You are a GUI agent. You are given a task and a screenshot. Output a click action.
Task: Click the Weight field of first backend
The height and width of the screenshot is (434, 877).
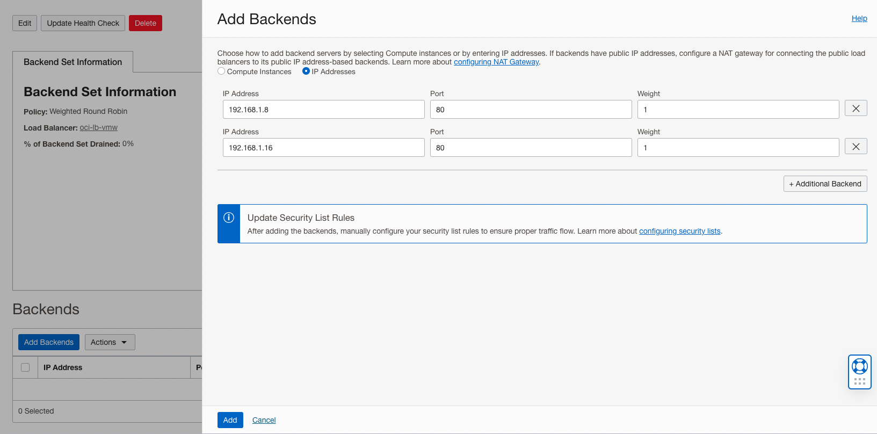pos(738,110)
